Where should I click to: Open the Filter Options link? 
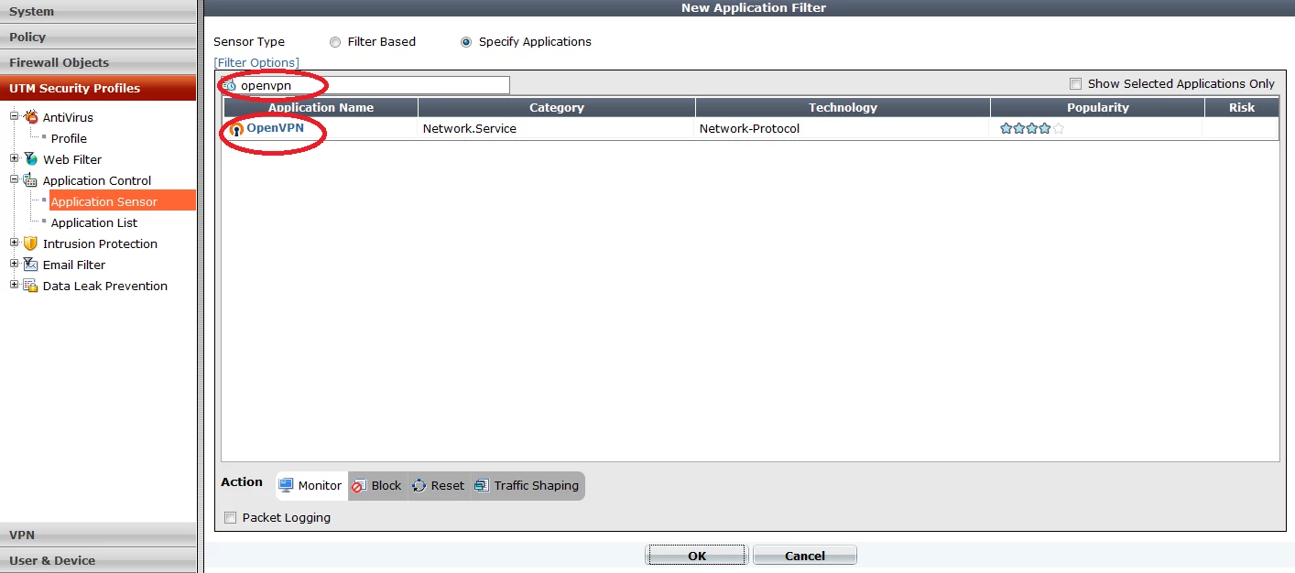click(x=256, y=62)
